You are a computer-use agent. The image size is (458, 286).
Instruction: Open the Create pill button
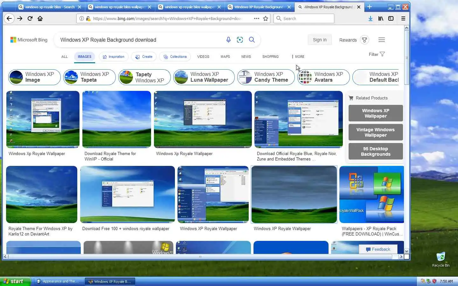144,57
